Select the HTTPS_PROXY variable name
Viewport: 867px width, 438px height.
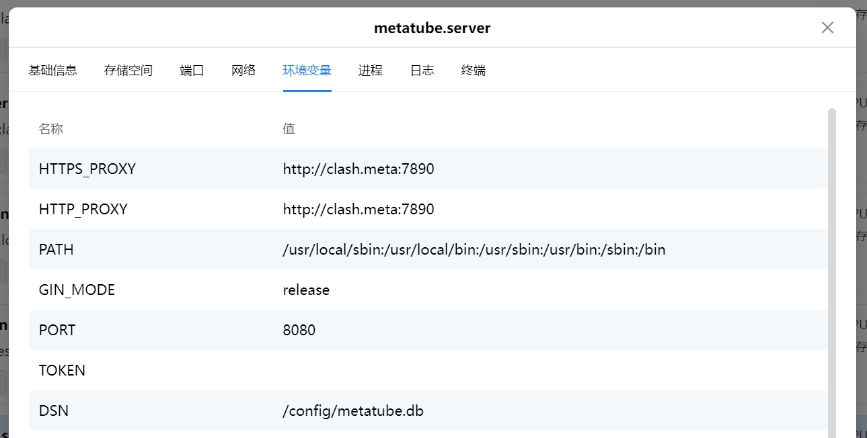(87, 169)
